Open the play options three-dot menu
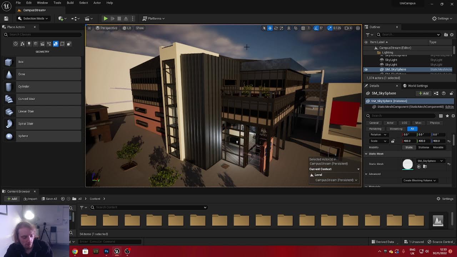The height and width of the screenshot is (257, 457). pyautogui.click(x=132, y=18)
